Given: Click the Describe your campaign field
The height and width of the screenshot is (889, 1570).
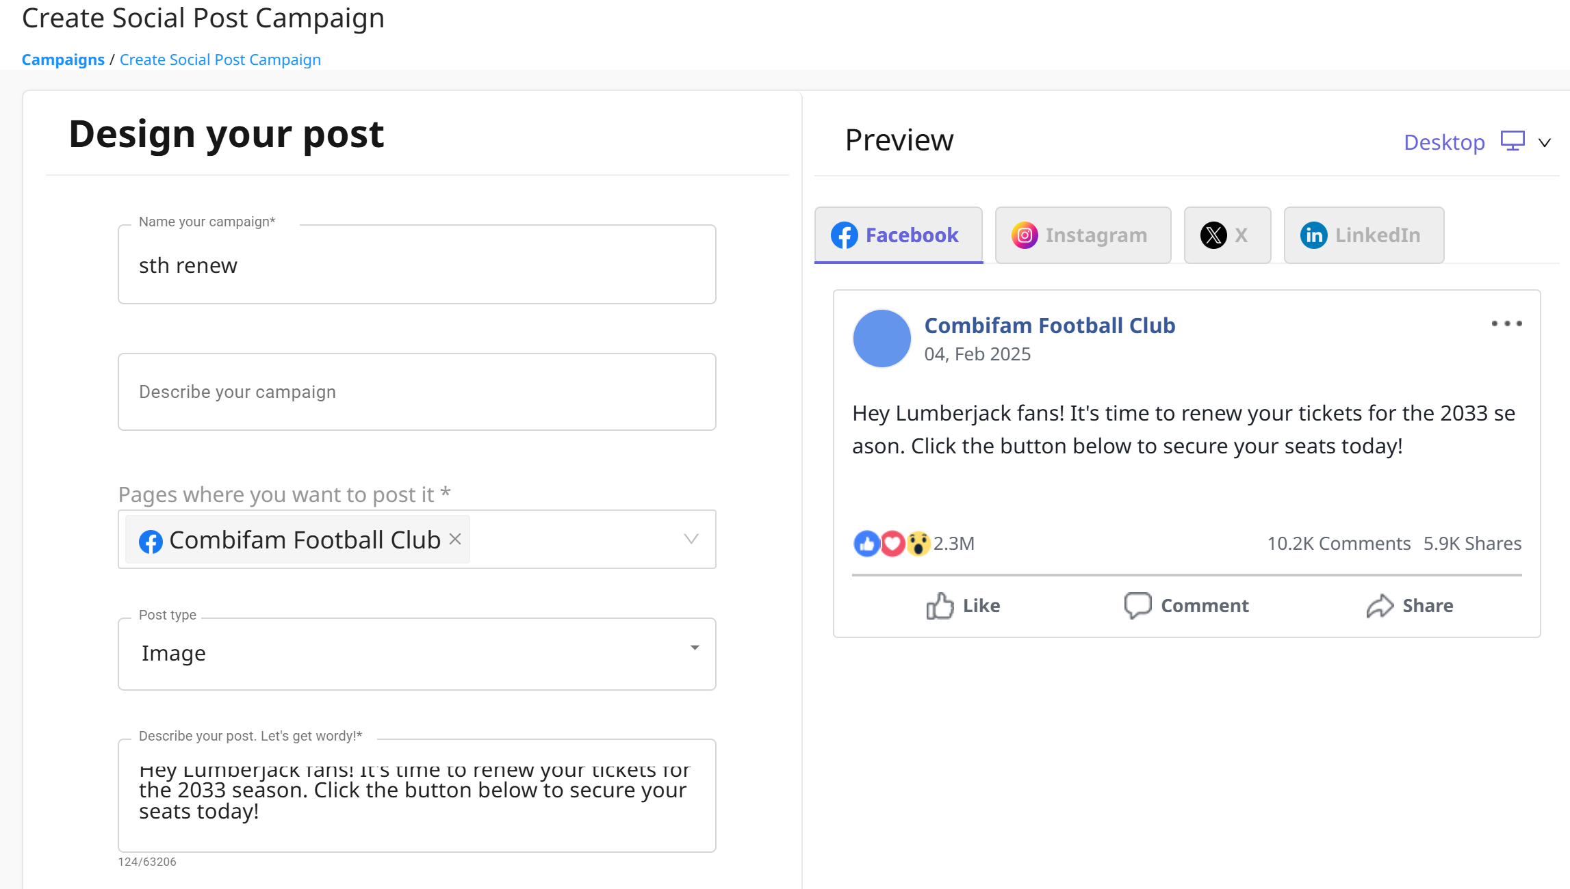Looking at the screenshot, I should (x=417, y=392).
